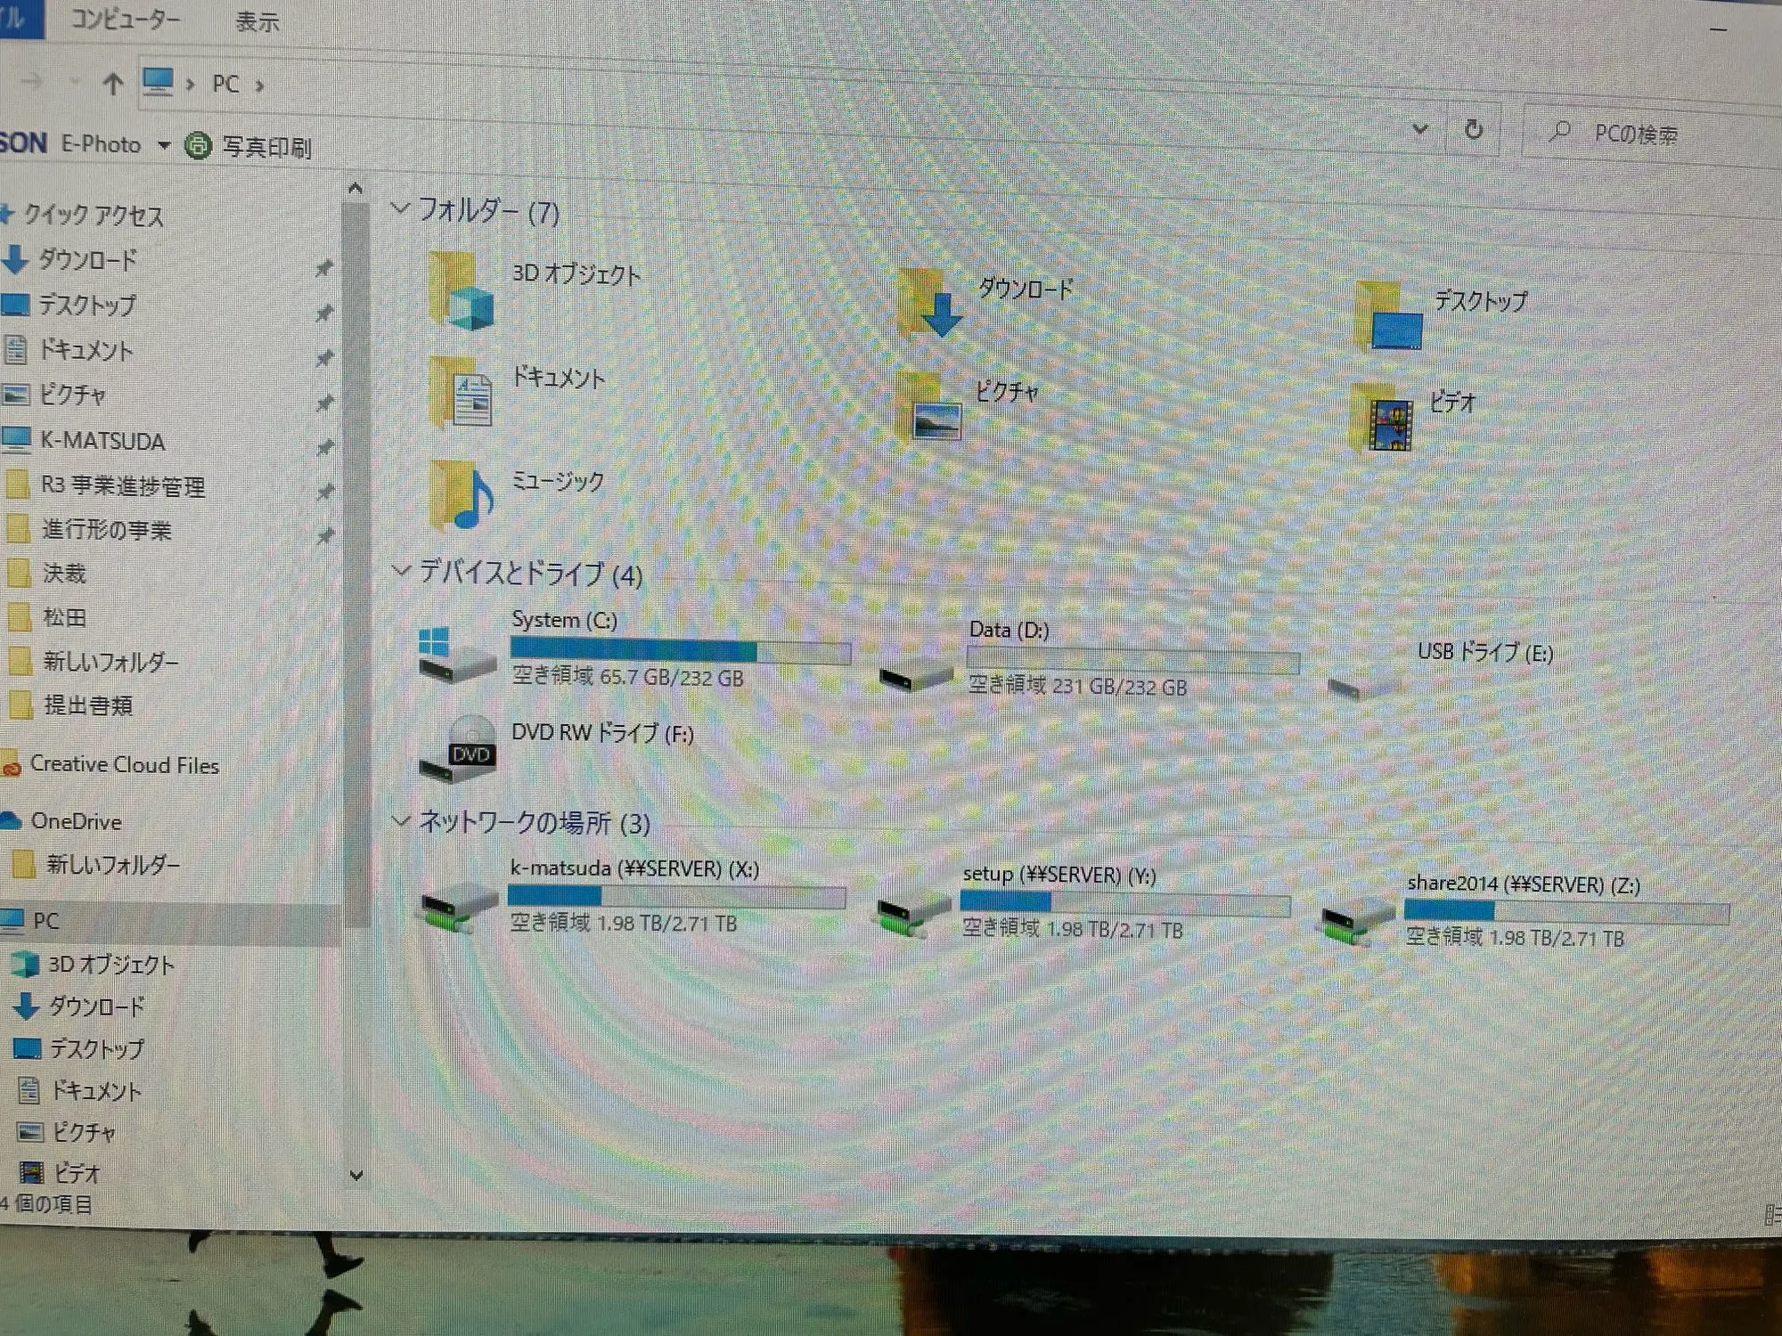Click the up arrow navigation button

tap(112, 85)
